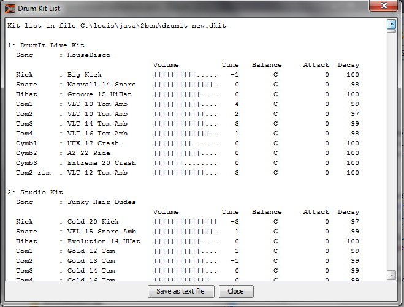404x307 pixels.
Task: Click the '1: DrumIt Live Kit' heading
Action: pos(46,45)
